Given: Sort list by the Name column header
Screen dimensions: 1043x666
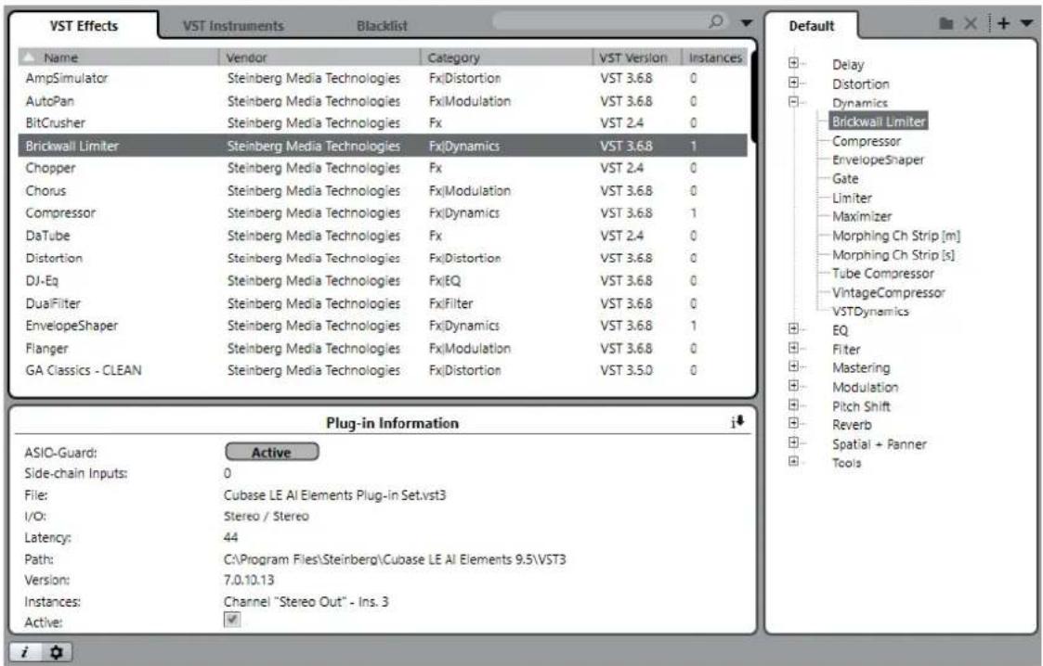Looking at the screenshot, I should (118, 58).
